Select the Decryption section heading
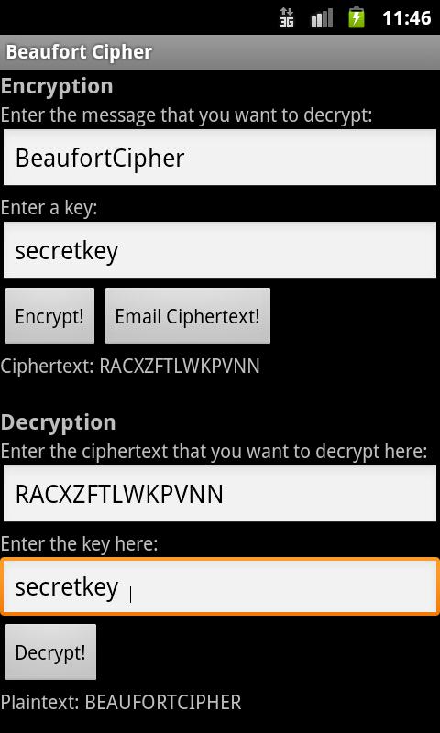The height and width of the screenshot is (733, 440). 58,422
